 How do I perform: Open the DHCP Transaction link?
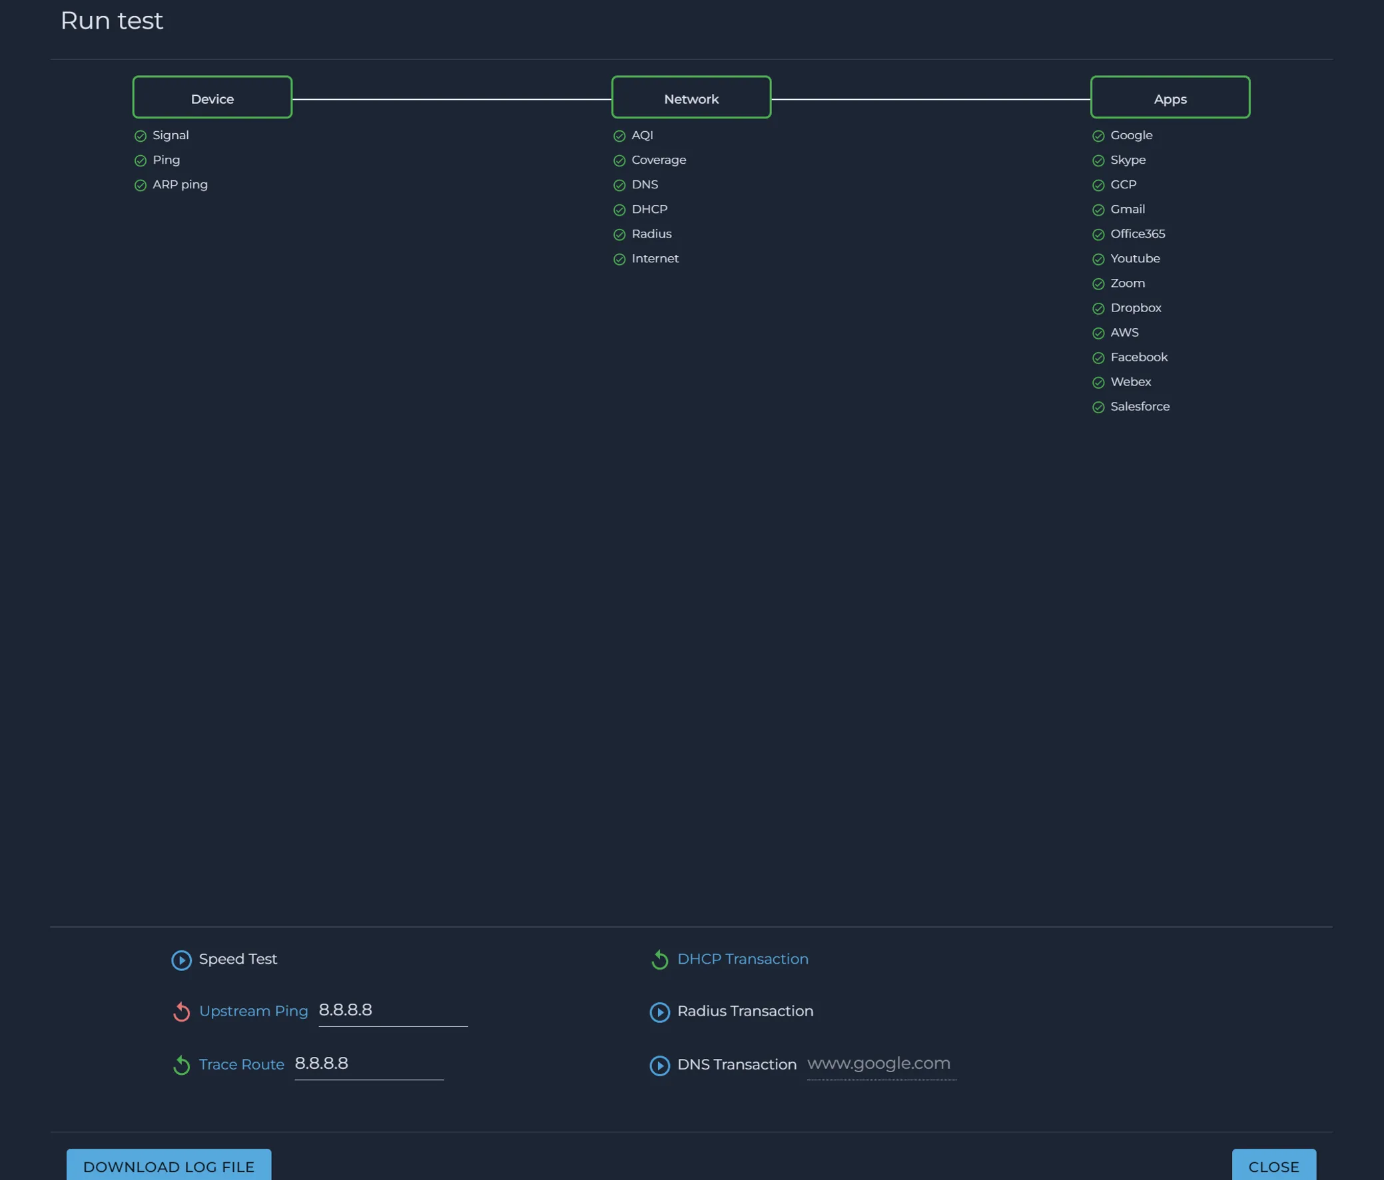[743, 959]
